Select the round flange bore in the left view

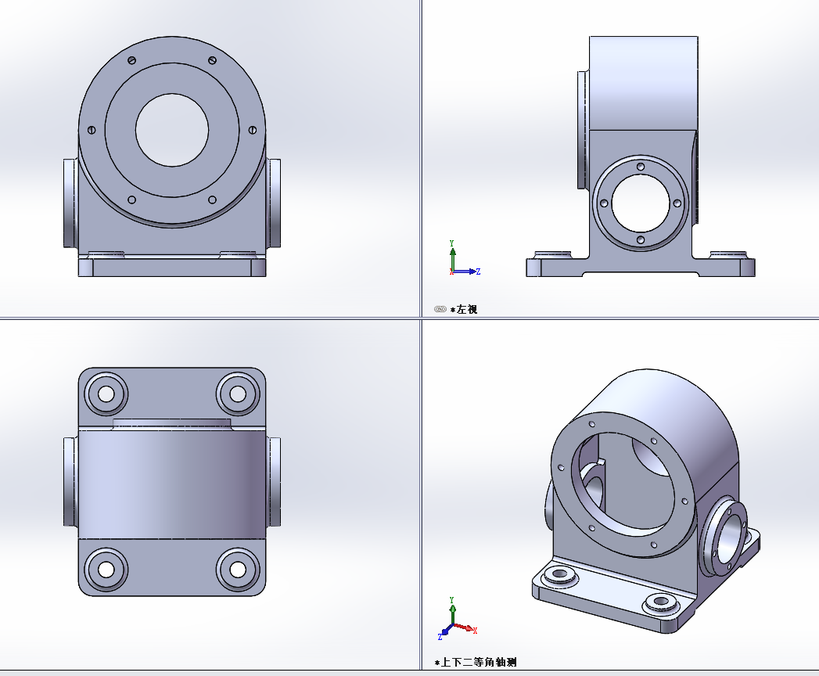(641, 203)
